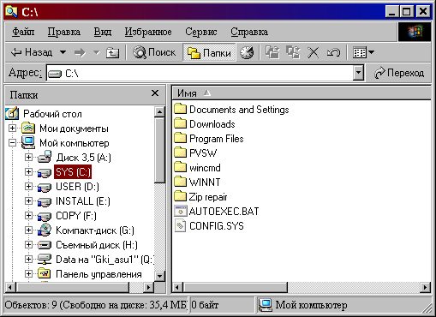Viewport: 436px width, 317px height.
Task: Click the floppy Диск 3,5 (A:) icon
Action: (45, 157)
